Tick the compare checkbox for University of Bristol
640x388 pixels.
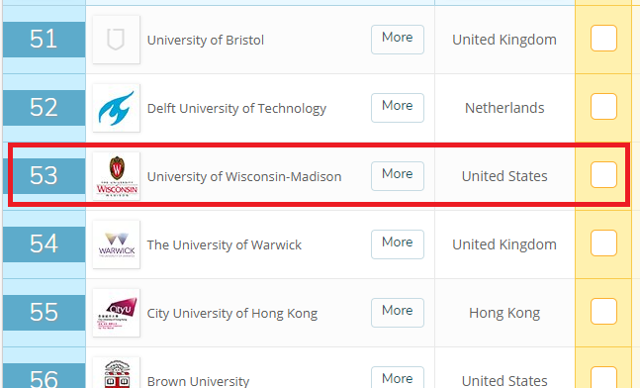[x=603, y=39]
